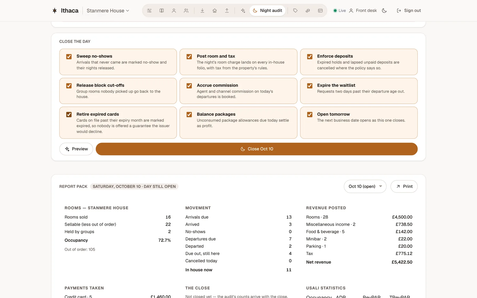Screen dimensions: 477x298
Task: Uncheck Accrue commission
Action: tap(189, 86)
